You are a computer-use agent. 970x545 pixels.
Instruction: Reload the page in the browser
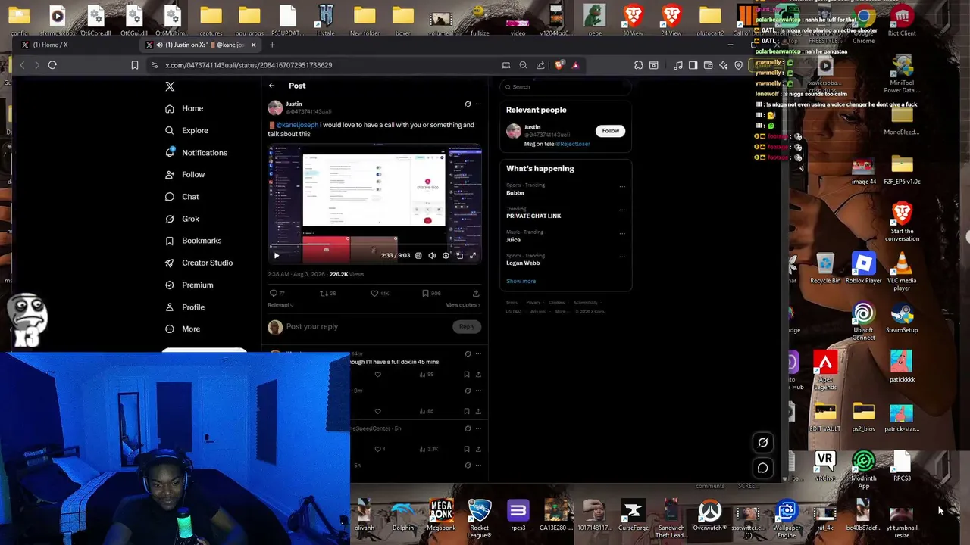pos(52,65)
